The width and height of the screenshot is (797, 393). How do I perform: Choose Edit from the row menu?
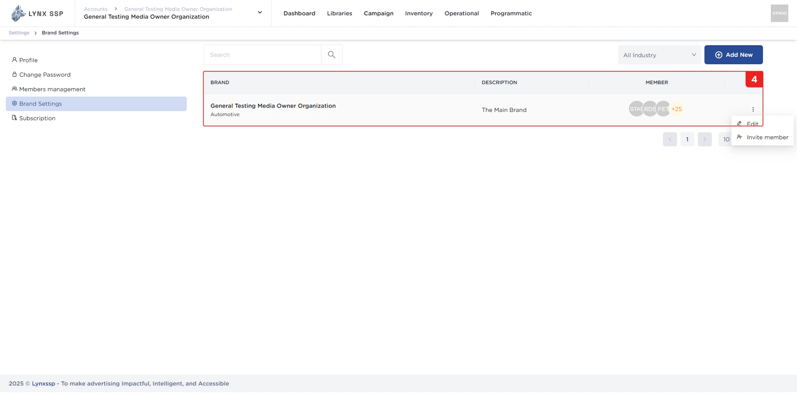(762, 124)
